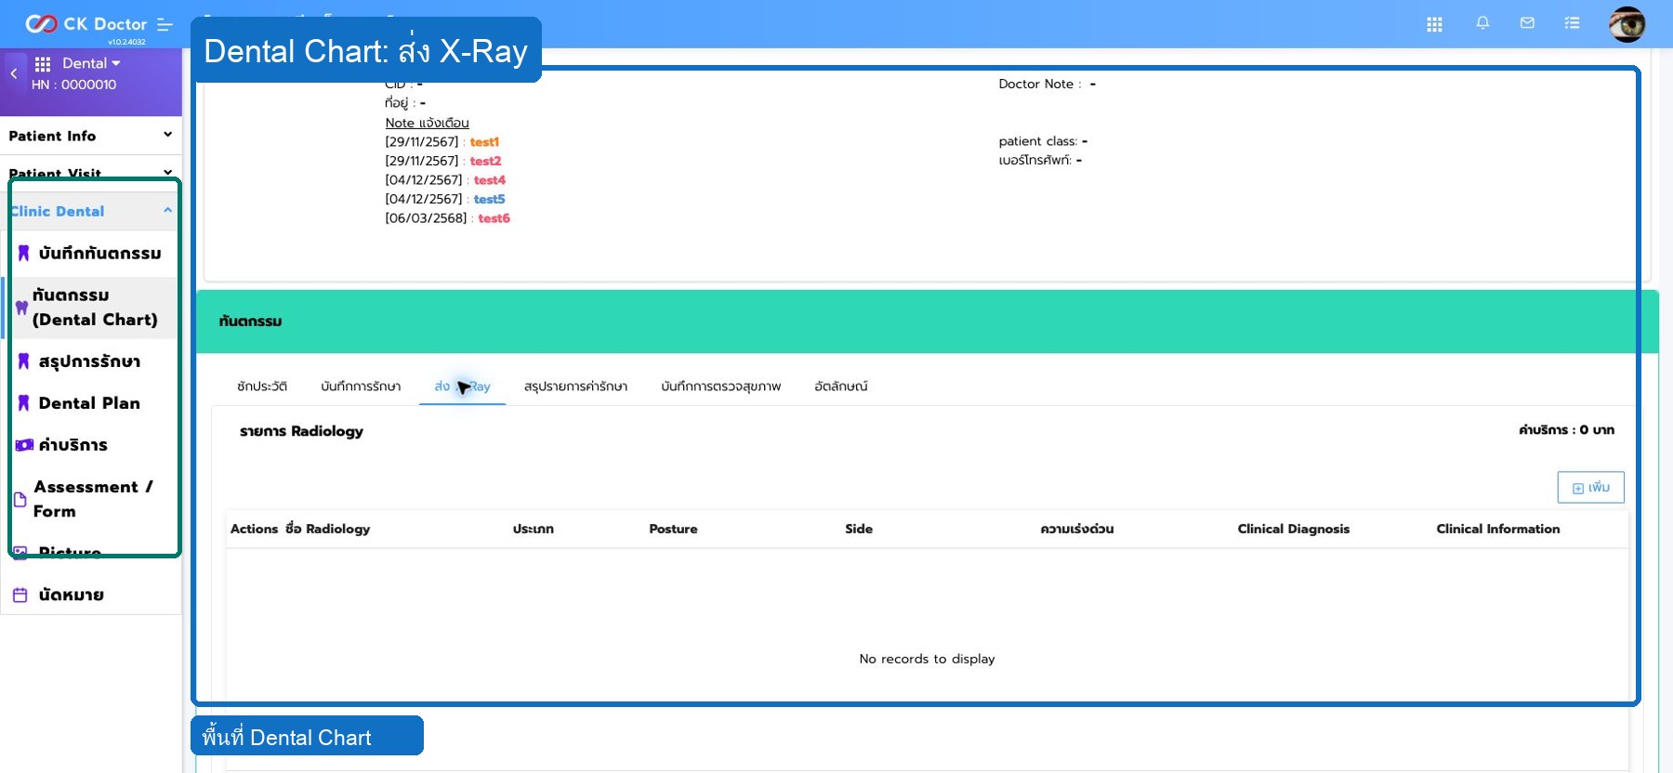Click the money icon beside ค่าบริการ
1673x773 pixels.
point(24,445)
